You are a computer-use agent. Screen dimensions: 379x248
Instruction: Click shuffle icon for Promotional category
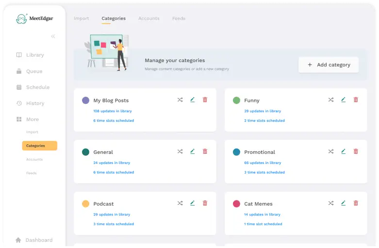click(331, 151)
